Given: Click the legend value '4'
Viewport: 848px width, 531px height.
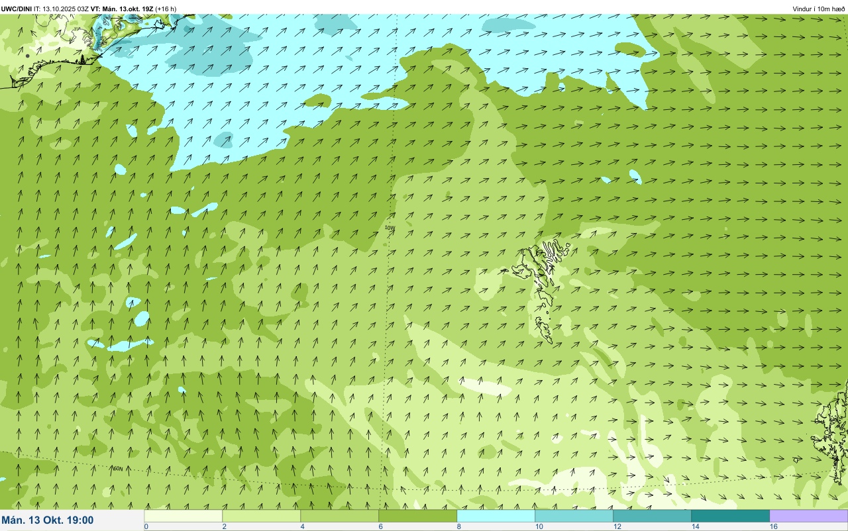Looking at the screenshot, I should (302, 527).
